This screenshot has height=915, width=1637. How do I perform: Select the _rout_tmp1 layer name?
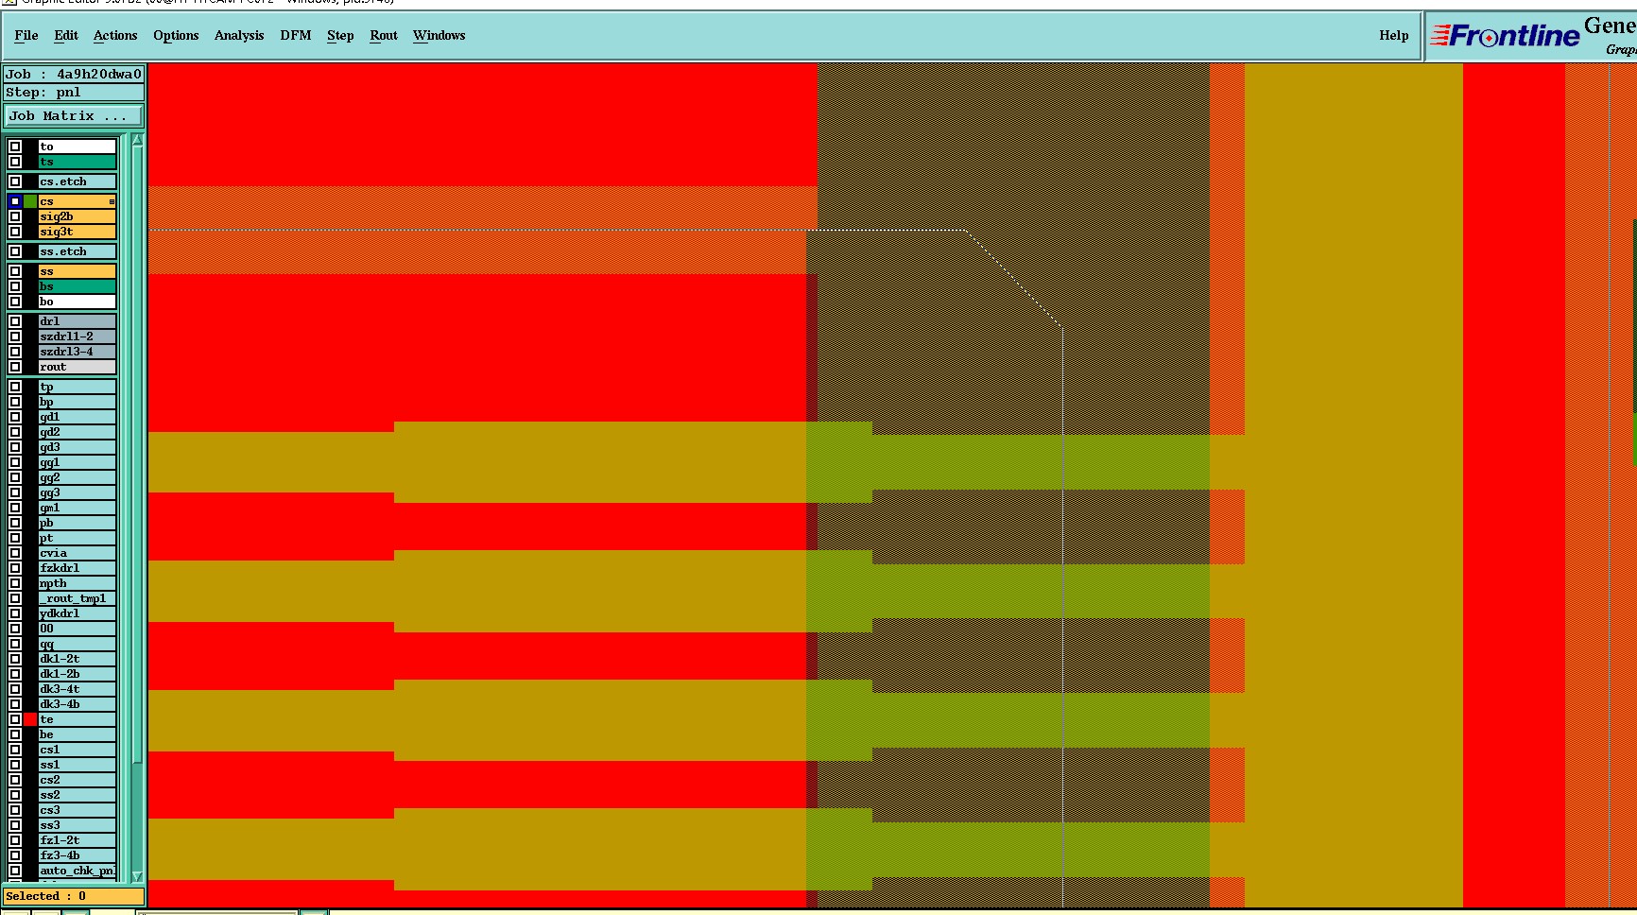[x=78, y=598]
